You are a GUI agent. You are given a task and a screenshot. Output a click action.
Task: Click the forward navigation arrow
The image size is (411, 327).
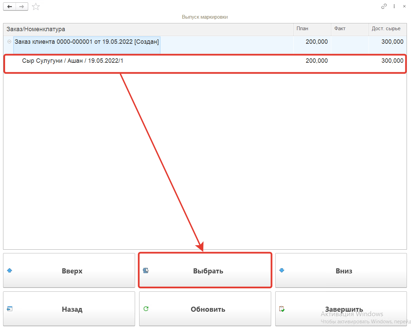[x=22, y=6]
